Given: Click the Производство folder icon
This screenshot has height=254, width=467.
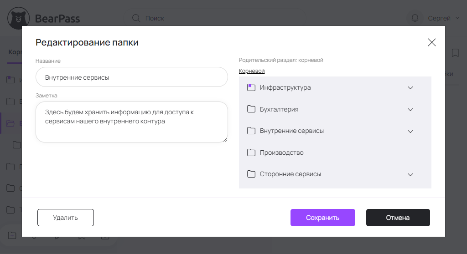Looking at the screenshot, I should pyautogui.click(x=251, y=152).
